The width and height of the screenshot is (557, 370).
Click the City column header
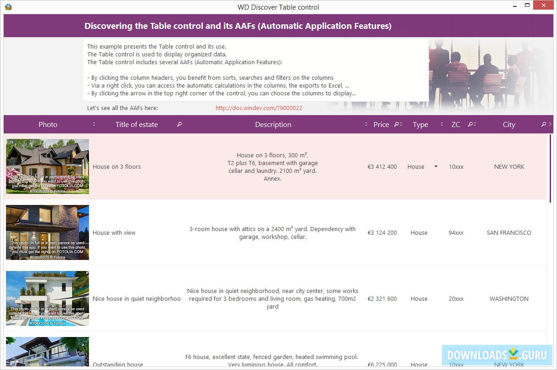509,124
